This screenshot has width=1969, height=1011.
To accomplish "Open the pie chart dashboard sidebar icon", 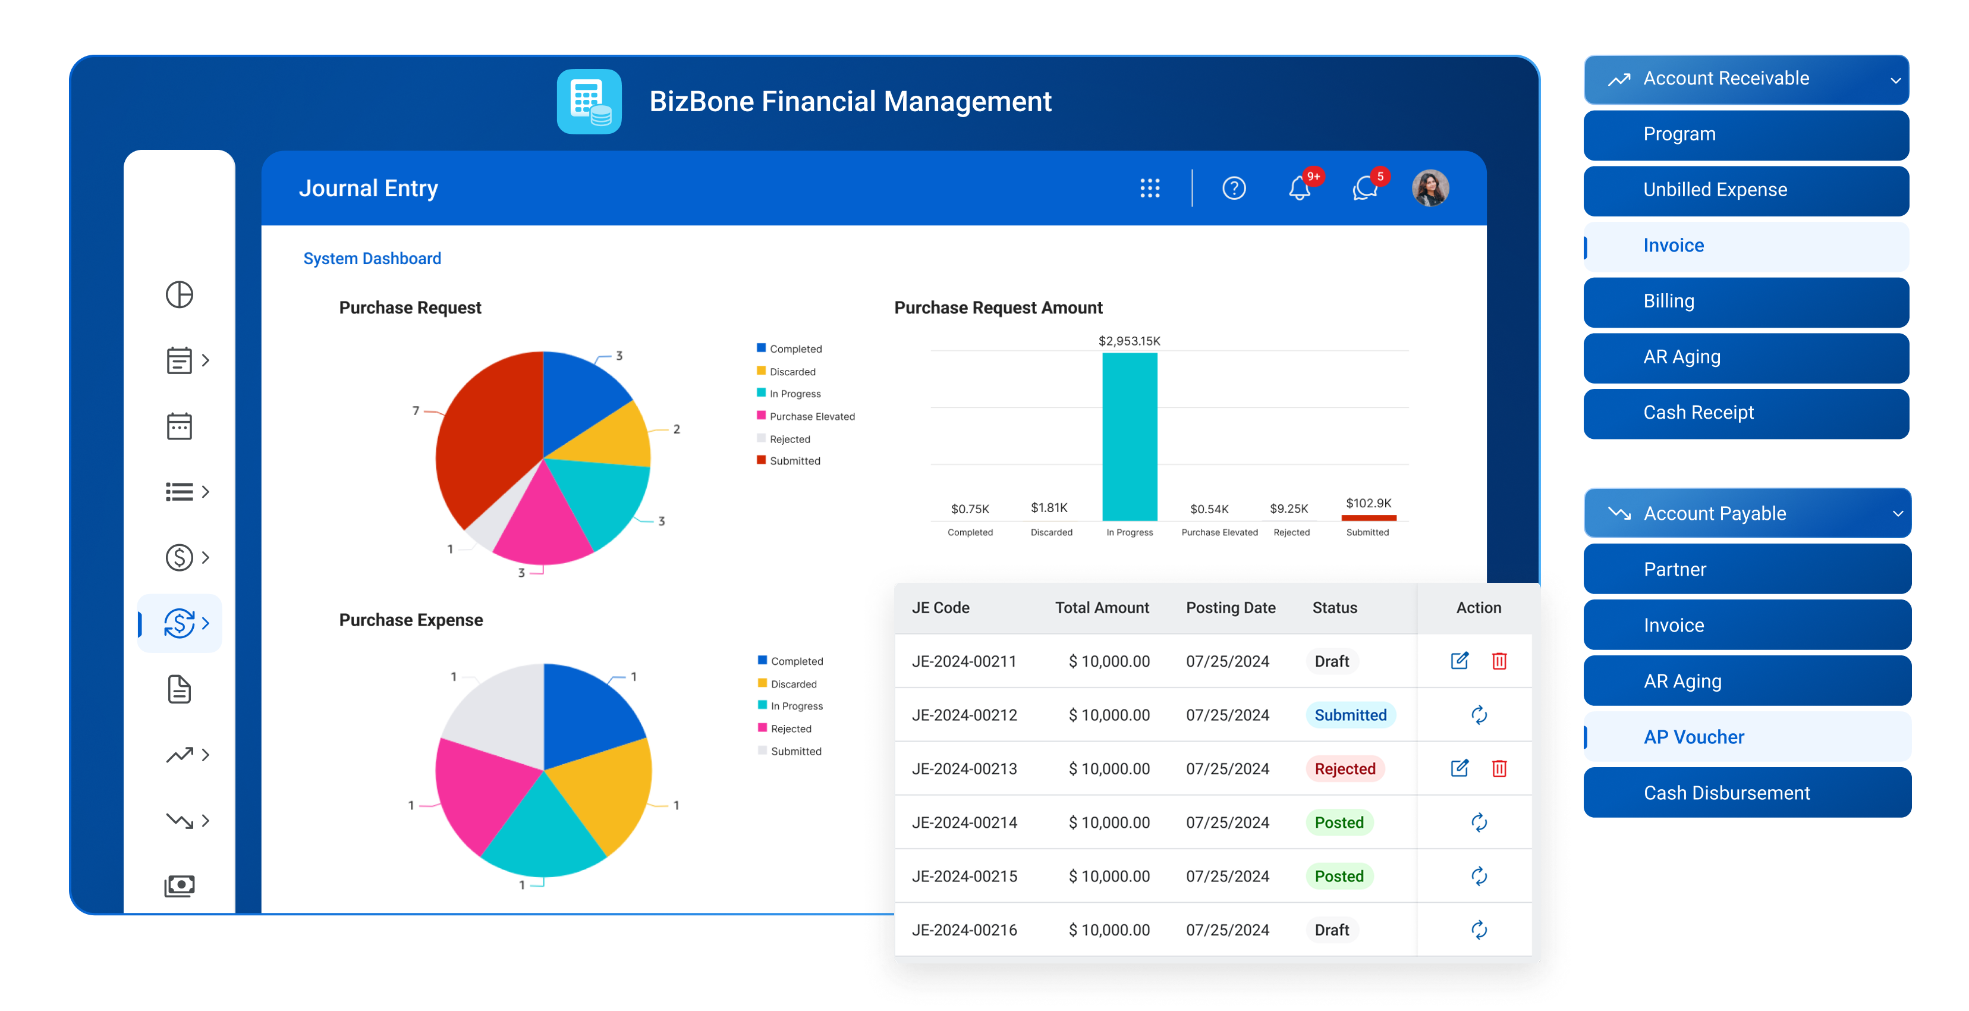I will tap(180, 294).
